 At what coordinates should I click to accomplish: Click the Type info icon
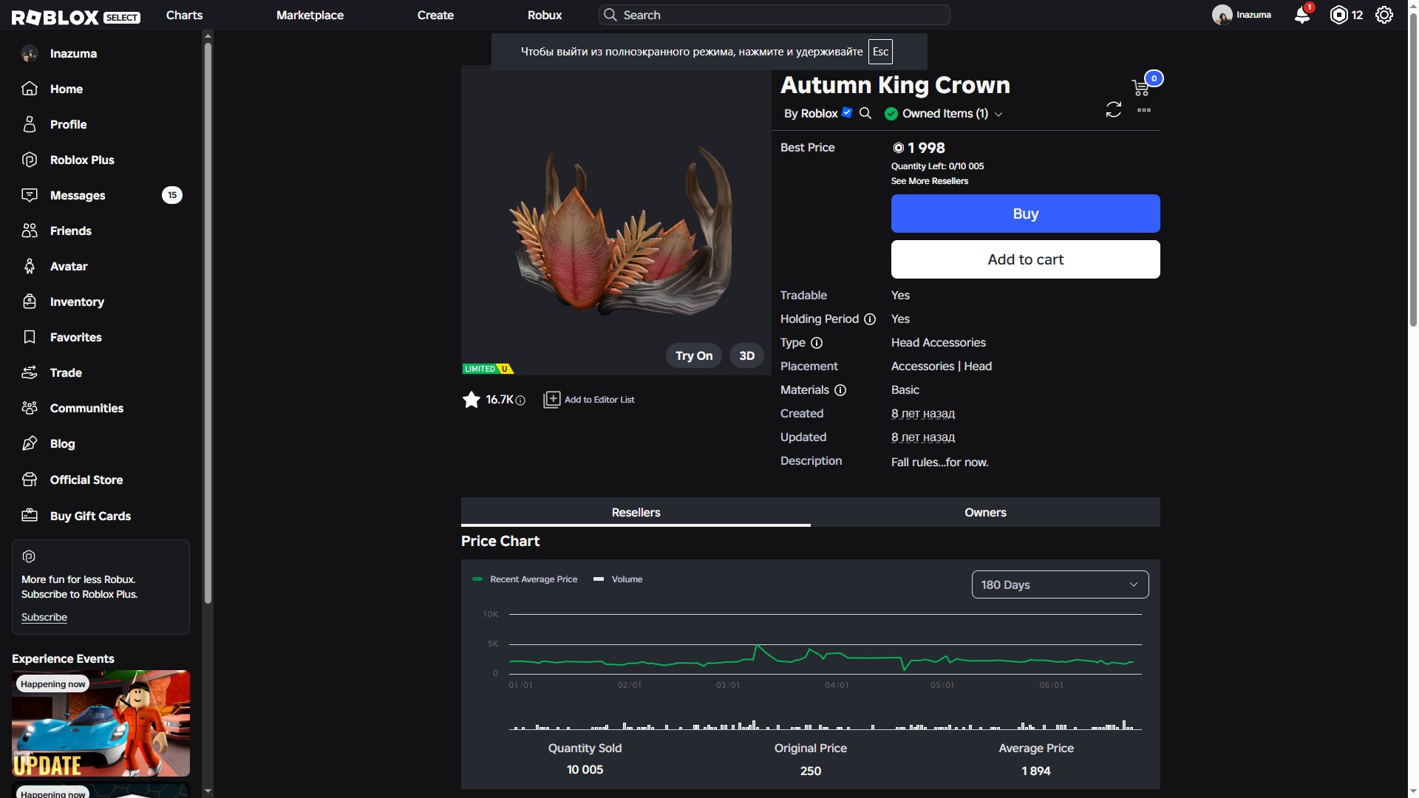click(x=817, y=343)
